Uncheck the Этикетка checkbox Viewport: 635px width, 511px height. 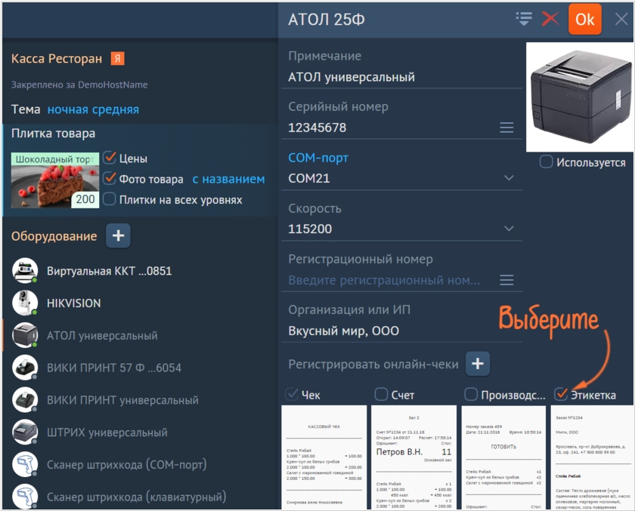tap(561, 394)
